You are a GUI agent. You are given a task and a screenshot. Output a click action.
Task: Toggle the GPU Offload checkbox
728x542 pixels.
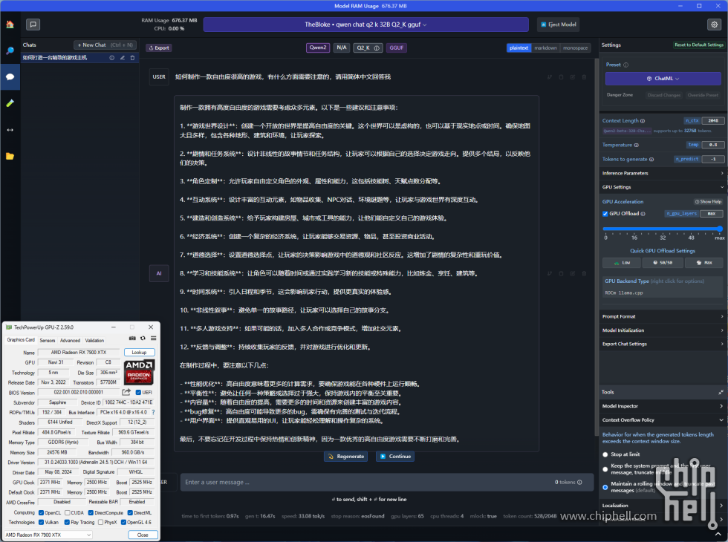pos(605,214)
